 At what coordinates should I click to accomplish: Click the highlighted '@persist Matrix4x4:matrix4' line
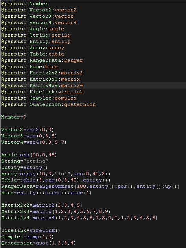pyautogui.click(x=93, y=85)
